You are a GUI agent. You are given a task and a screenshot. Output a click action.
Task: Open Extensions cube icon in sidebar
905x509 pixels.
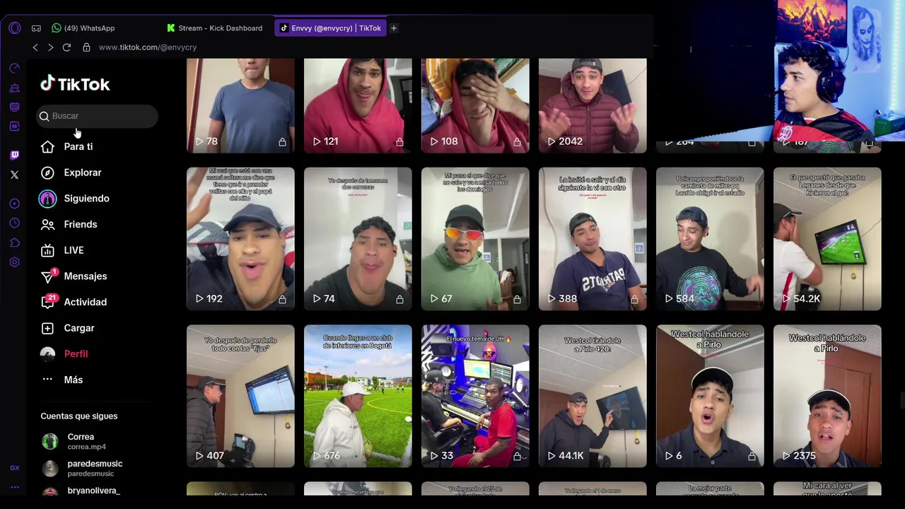15,242
